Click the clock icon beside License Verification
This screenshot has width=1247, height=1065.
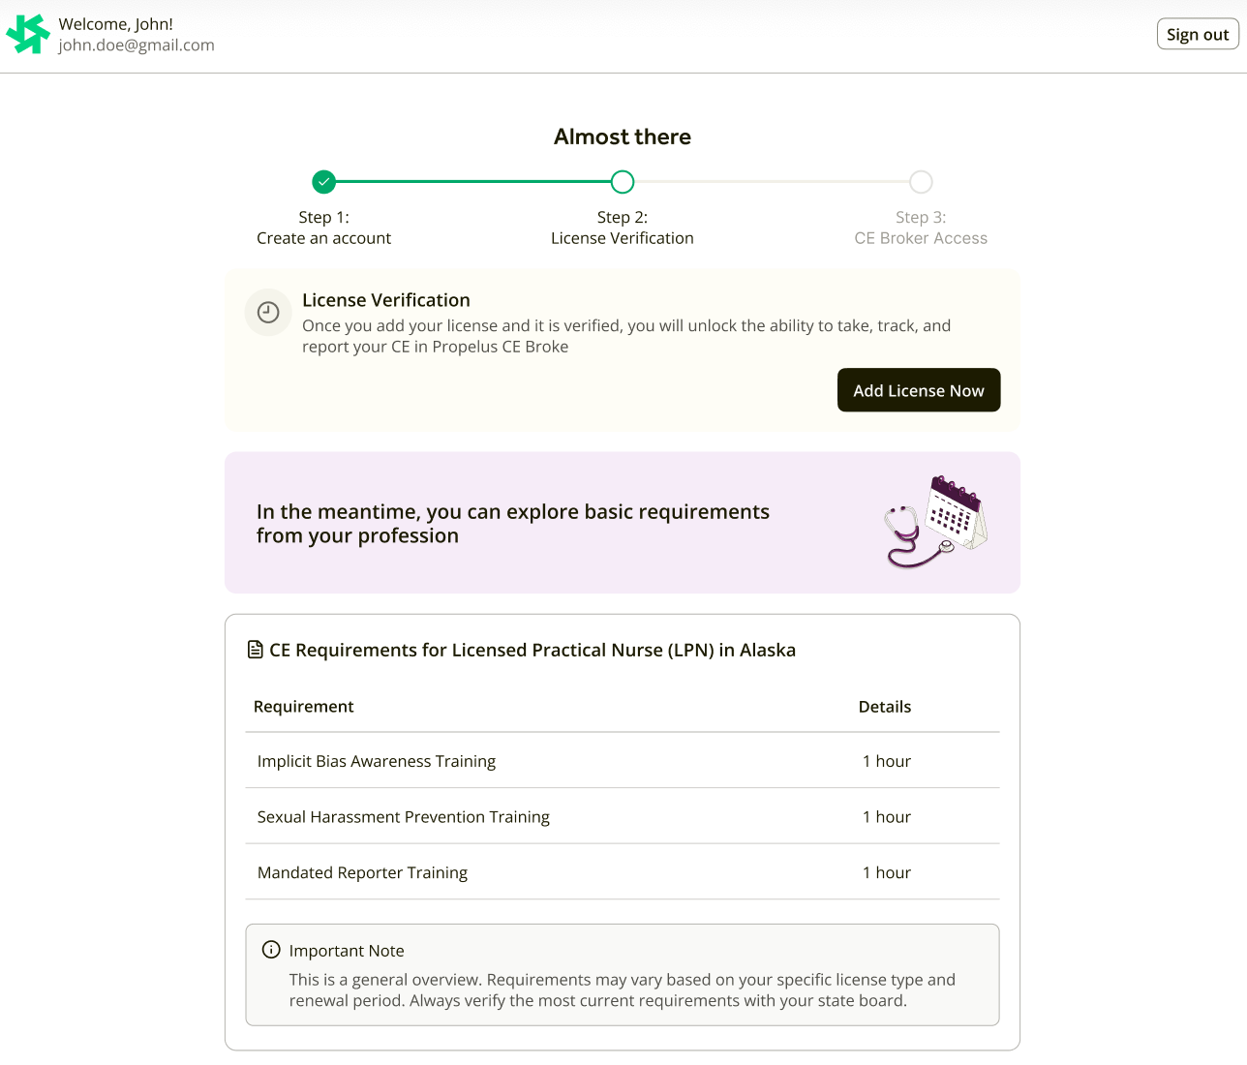268,313
